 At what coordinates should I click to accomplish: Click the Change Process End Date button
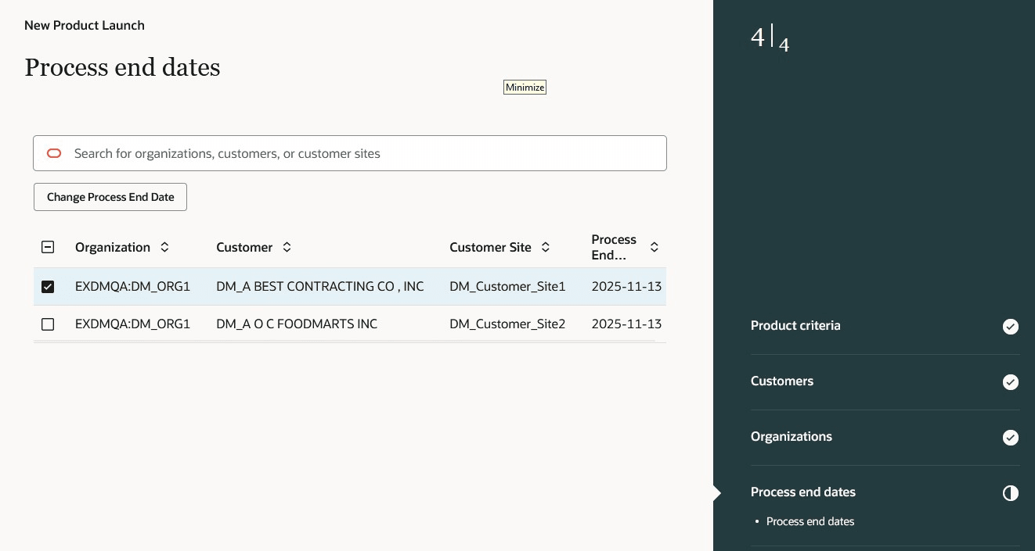[x=110, y=197]
